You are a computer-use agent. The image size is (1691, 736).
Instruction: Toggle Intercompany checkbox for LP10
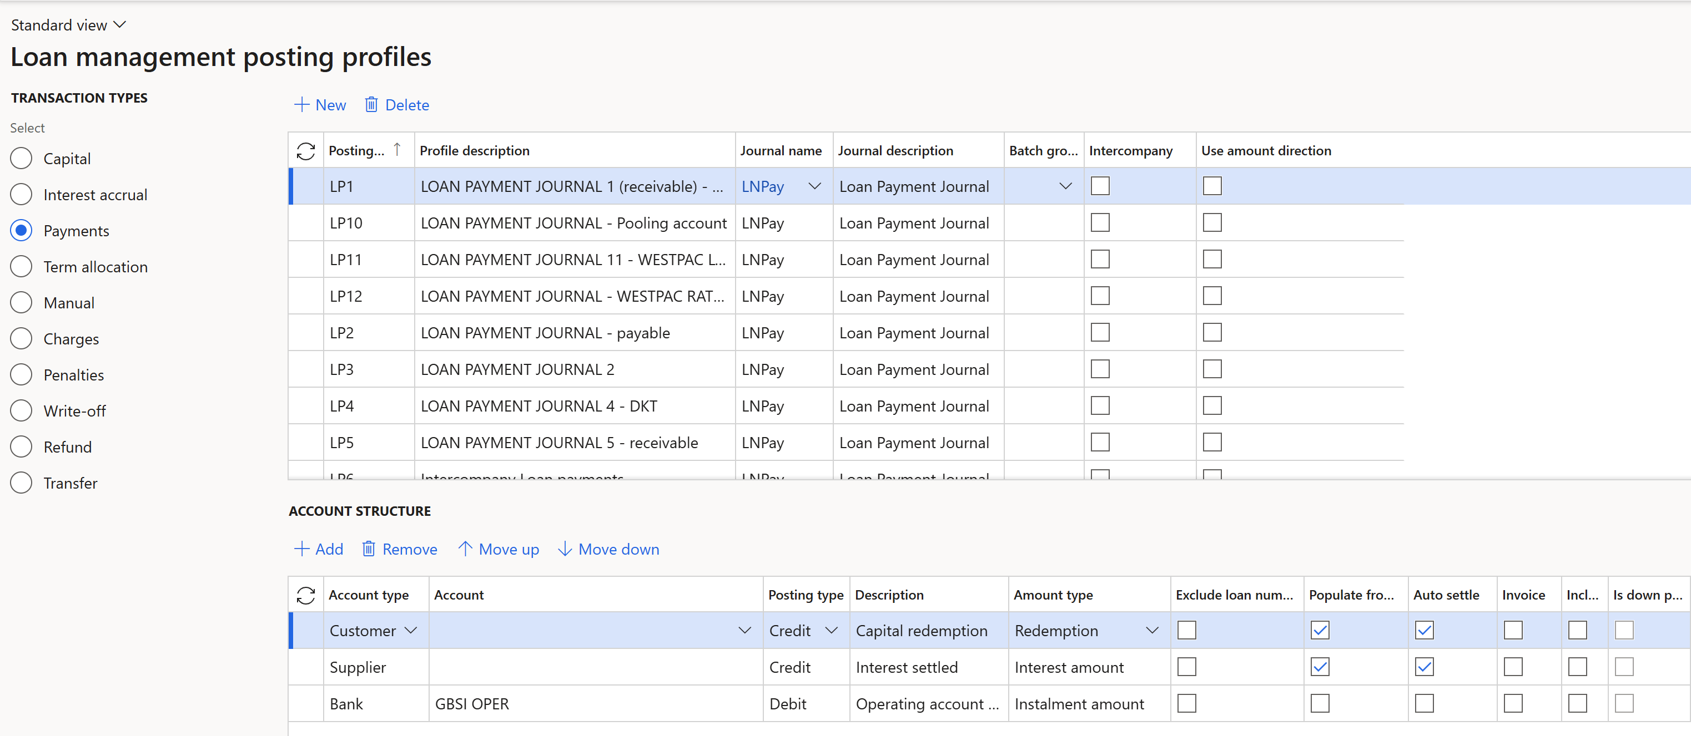(x=1100, y=223)
